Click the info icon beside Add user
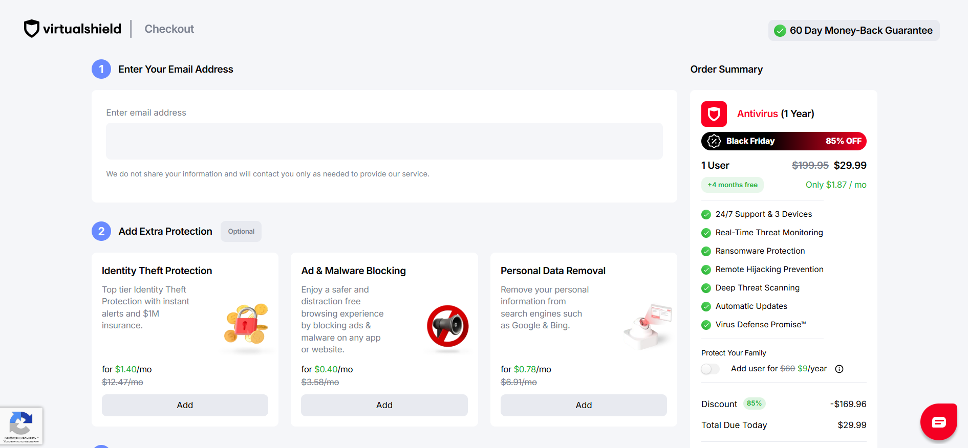This screenshot has width=968, height=448. [839, 369]
